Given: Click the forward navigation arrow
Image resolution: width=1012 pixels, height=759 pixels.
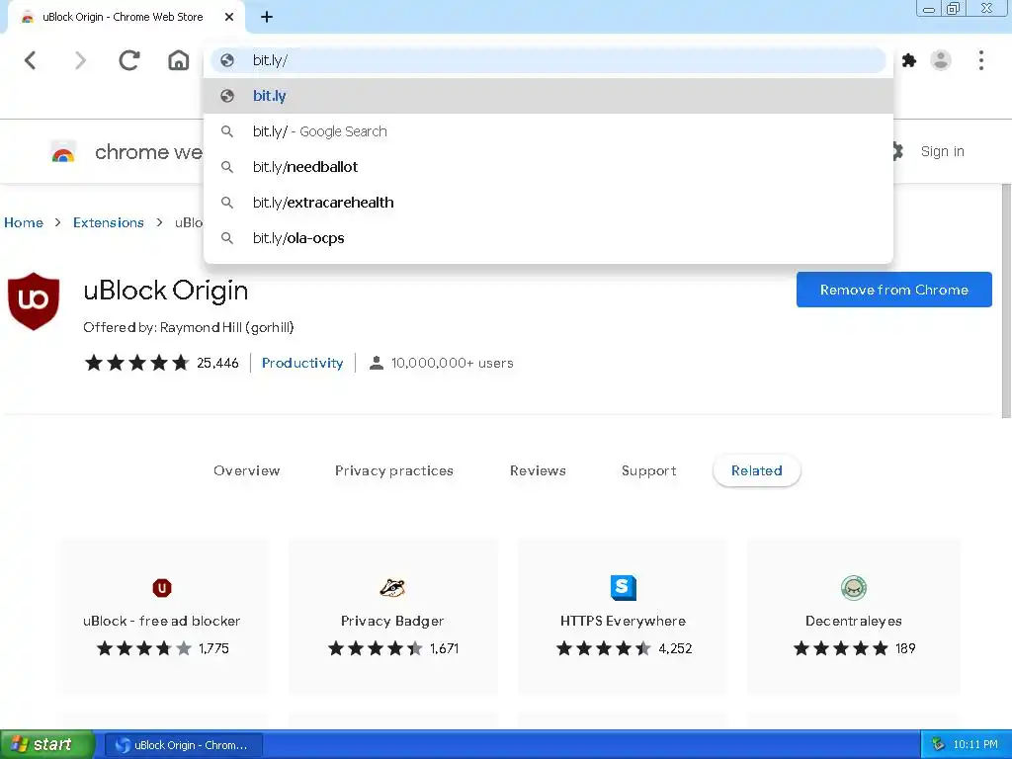Looking at the screenshot, I should coord(80,60).
